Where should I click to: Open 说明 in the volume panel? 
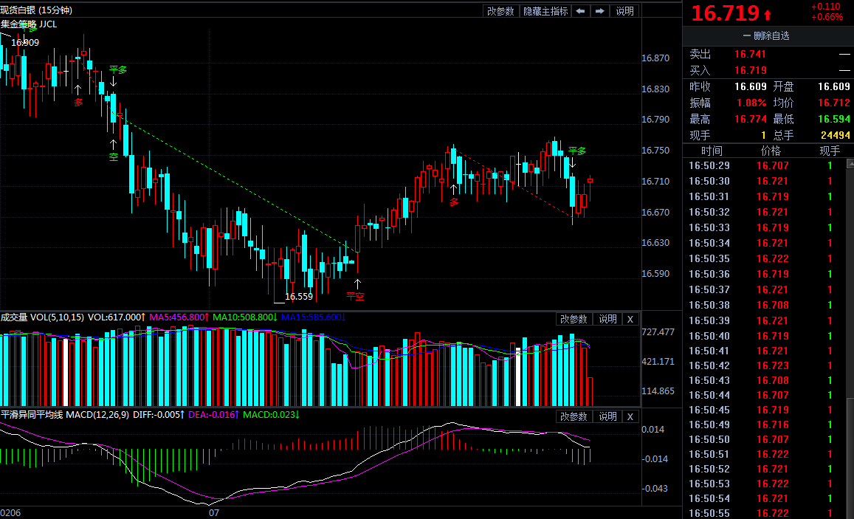[x=607, y=319]
